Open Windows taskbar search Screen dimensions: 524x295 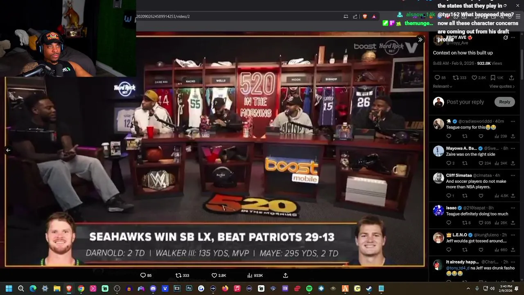tap(21, 288)
